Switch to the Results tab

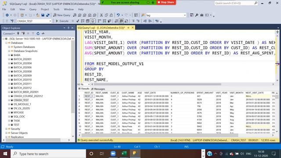pos(84,89)
